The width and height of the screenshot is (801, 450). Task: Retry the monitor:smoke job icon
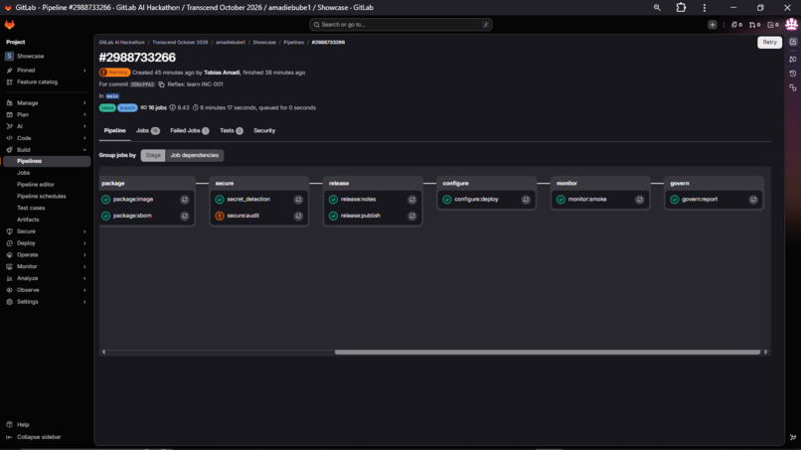tap(640, 200)
